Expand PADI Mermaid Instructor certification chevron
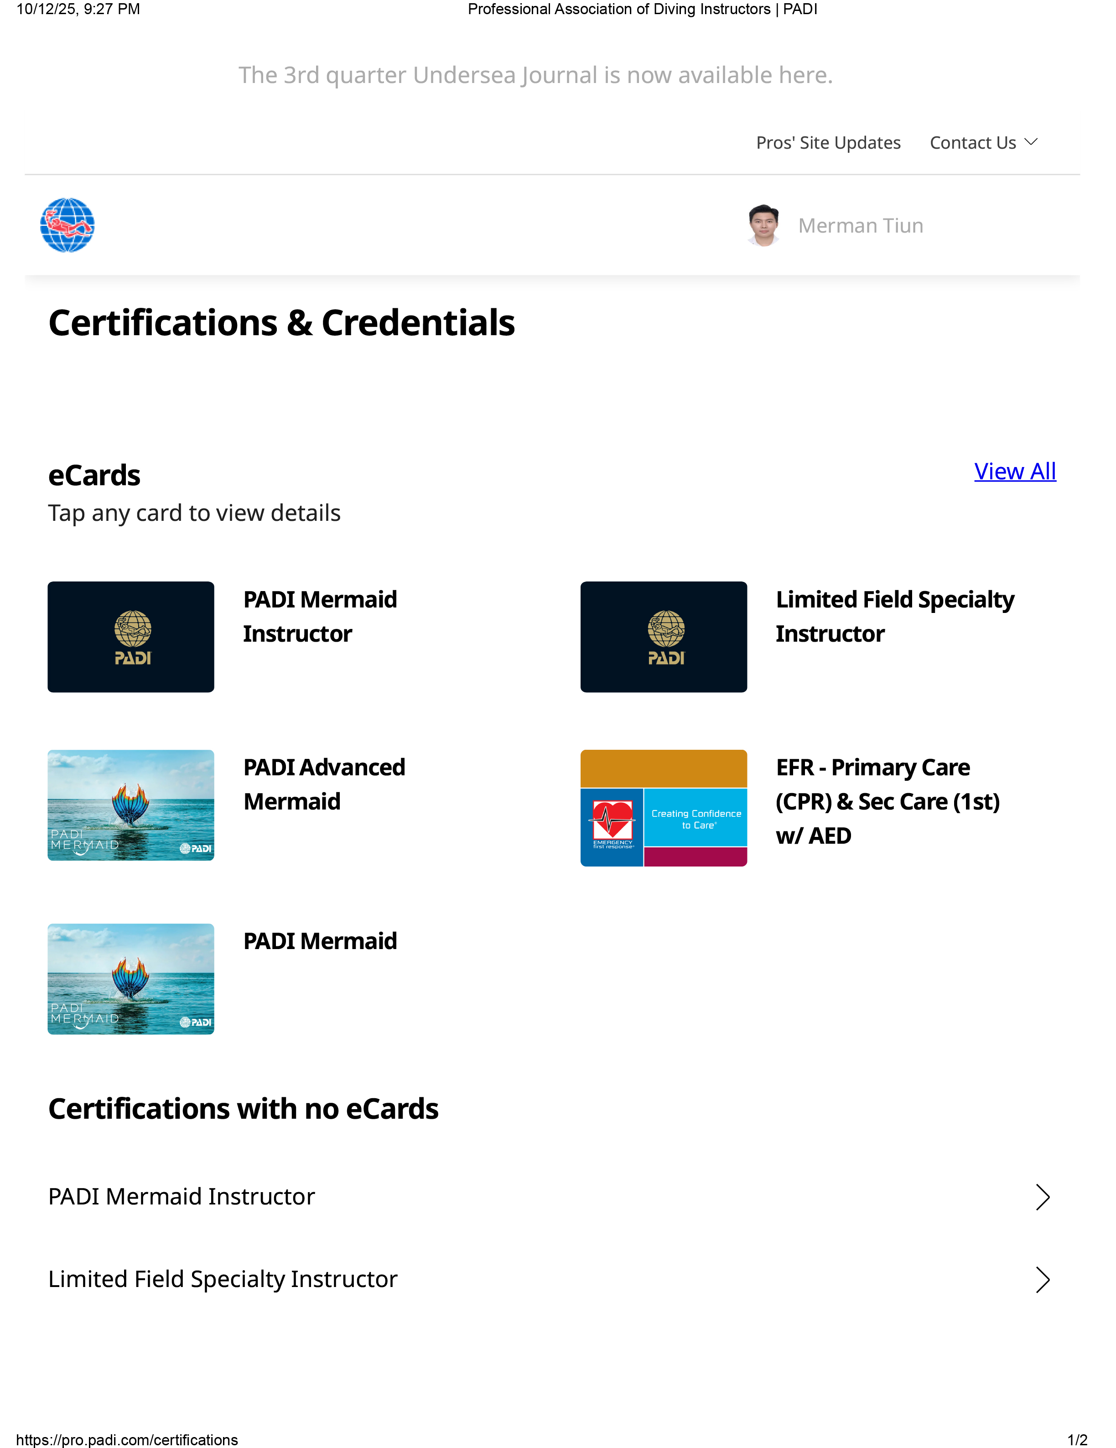1116x1448 pixels. tap(1043, 1197)
